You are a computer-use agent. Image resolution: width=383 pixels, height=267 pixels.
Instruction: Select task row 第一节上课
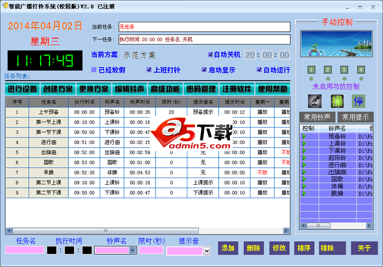pos(147,122)
